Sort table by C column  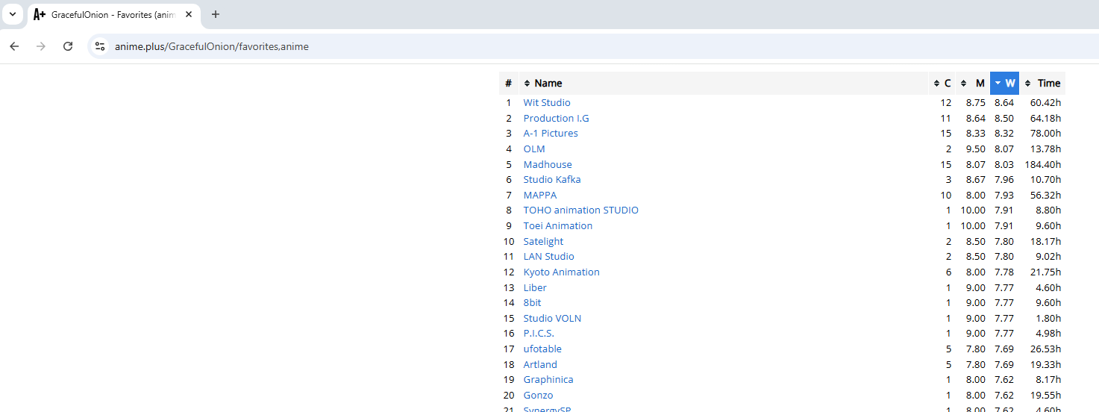coord(942,83)
